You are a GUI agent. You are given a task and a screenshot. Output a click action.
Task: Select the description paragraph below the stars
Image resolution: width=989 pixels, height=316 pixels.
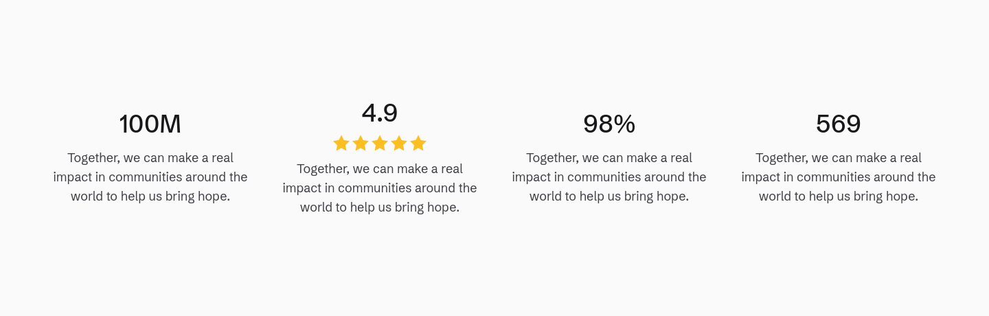coord(380,188)
